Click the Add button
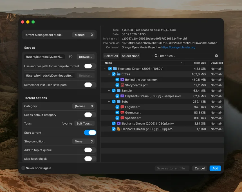This screenshot has width=242, height=192. 215,168
